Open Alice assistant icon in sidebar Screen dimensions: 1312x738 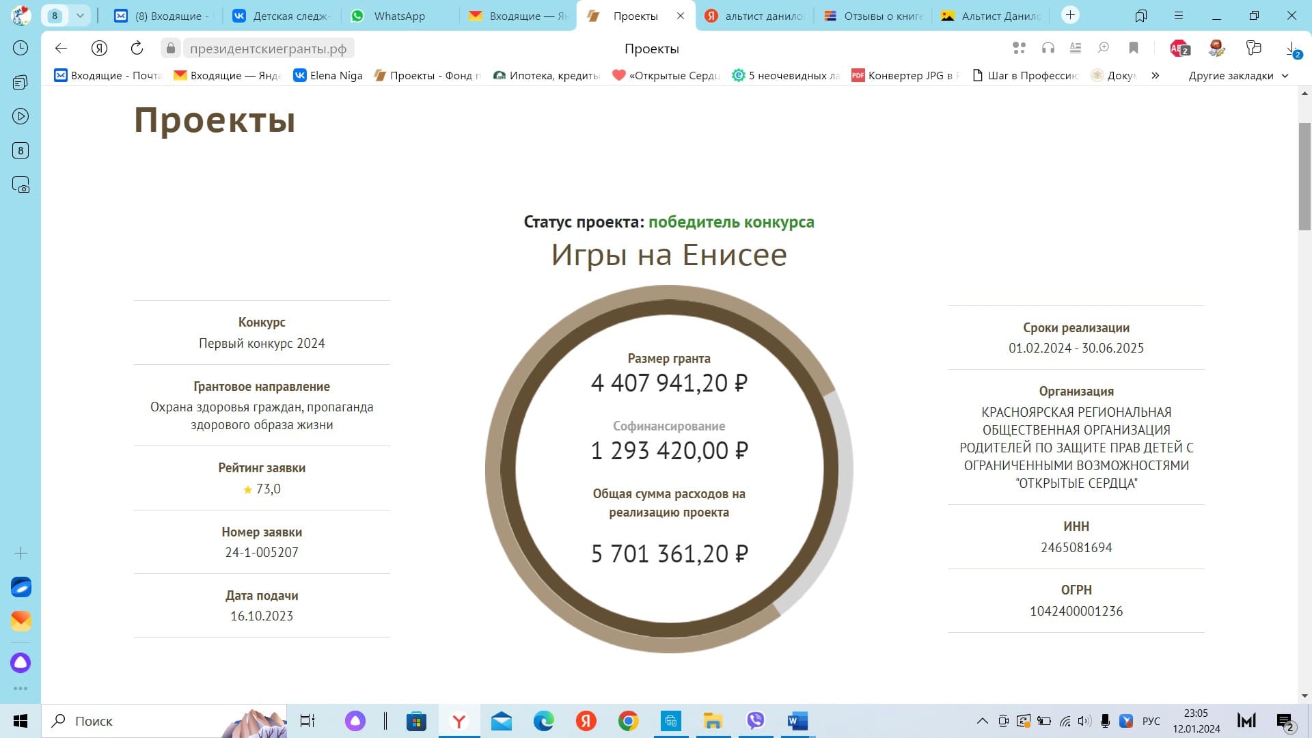(20, 662)
